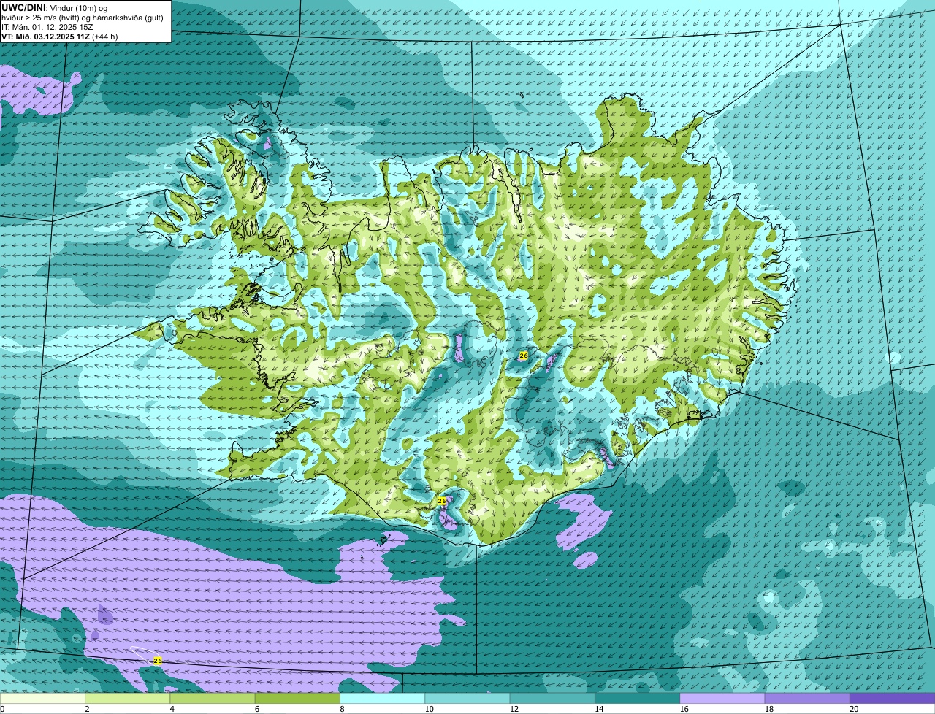Click the scale label '10'

(x=429, y=709)
